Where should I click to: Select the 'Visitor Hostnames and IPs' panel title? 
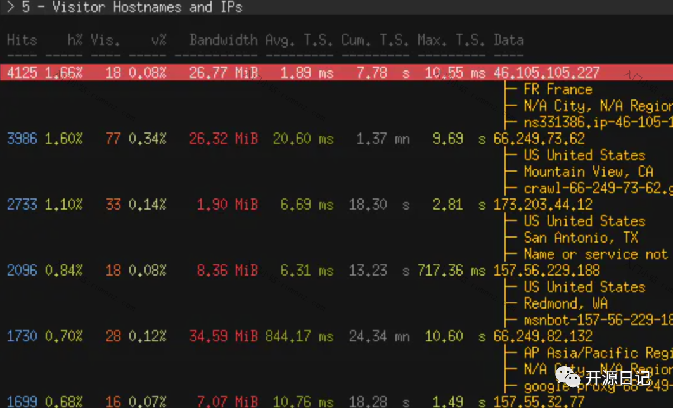click(147, 7)
